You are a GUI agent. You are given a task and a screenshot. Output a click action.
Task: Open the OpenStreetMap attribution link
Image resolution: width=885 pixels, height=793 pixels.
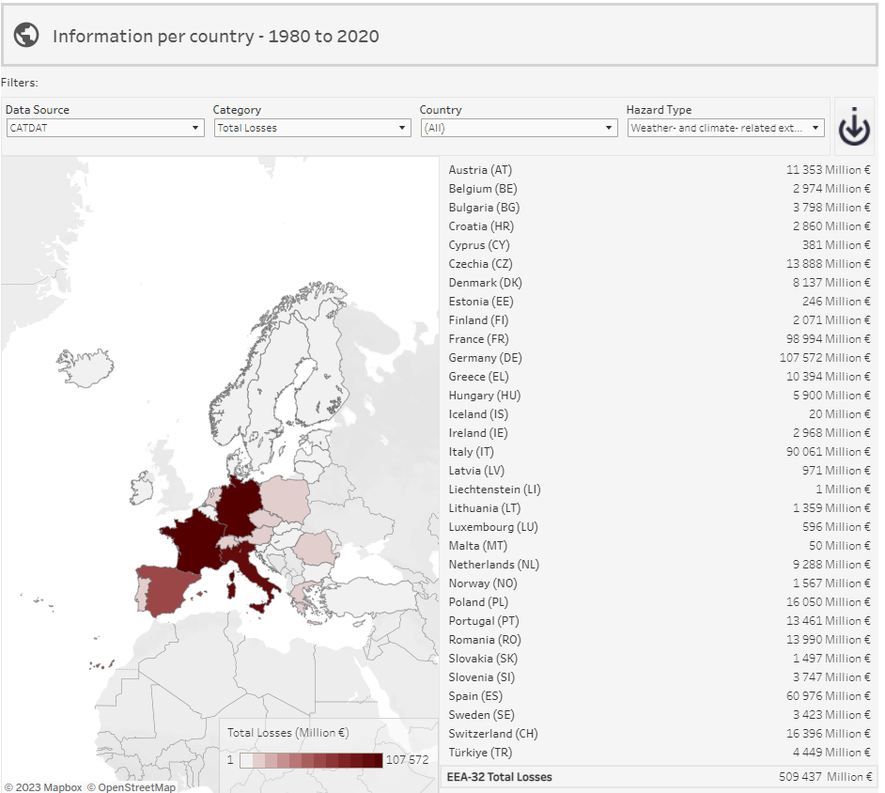tap(131, 786)
